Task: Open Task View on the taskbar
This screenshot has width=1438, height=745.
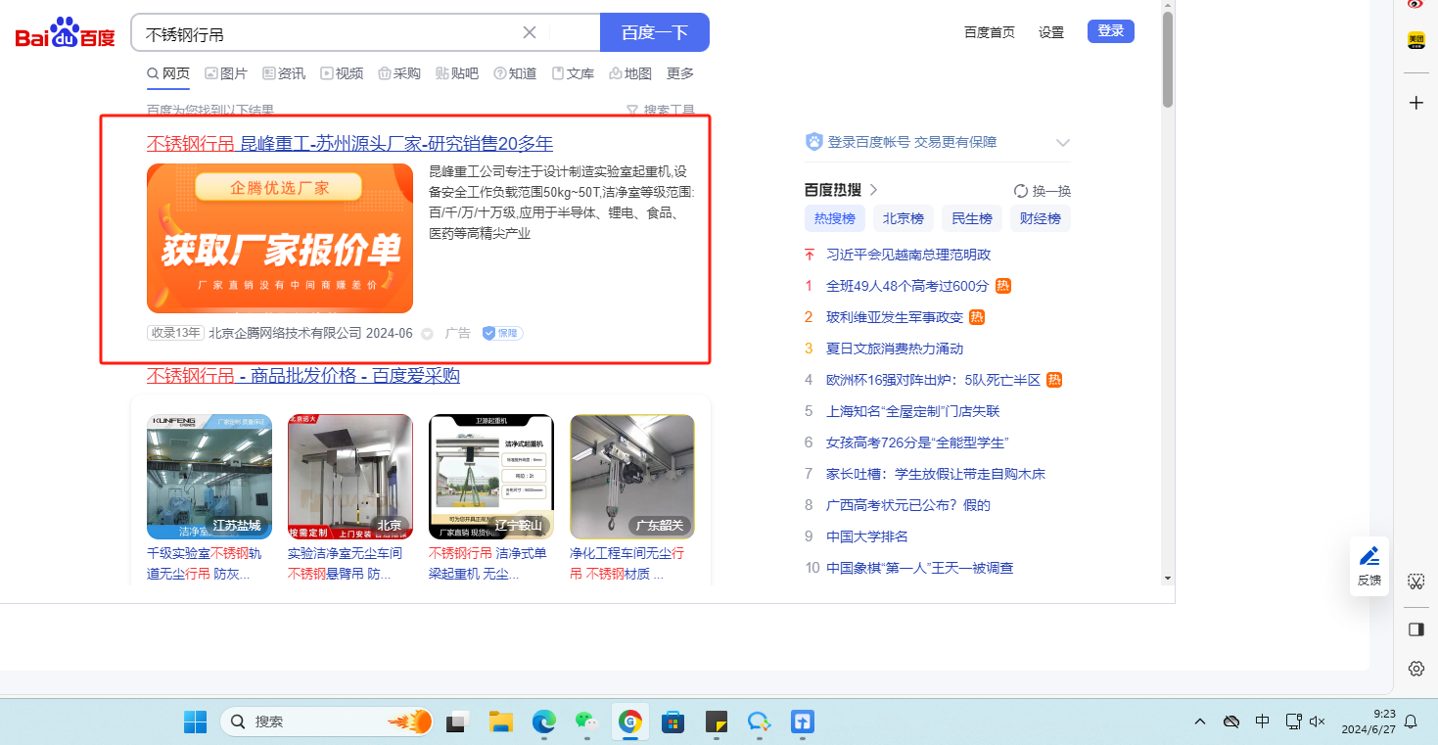Action: coord(455,722)
